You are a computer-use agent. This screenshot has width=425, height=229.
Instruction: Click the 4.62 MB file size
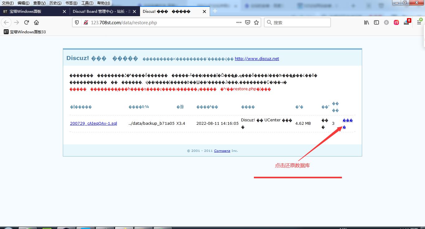pos(303,123)
